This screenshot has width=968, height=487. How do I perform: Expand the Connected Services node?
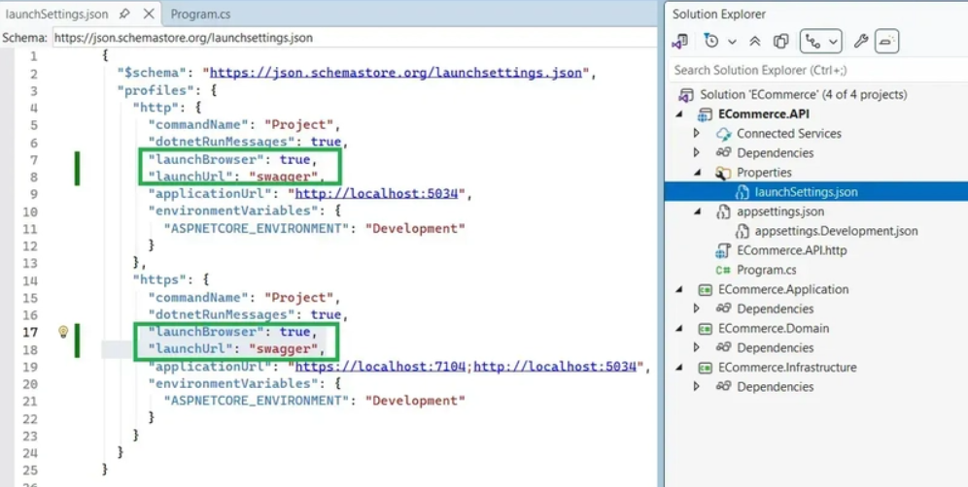pos(697,134)
